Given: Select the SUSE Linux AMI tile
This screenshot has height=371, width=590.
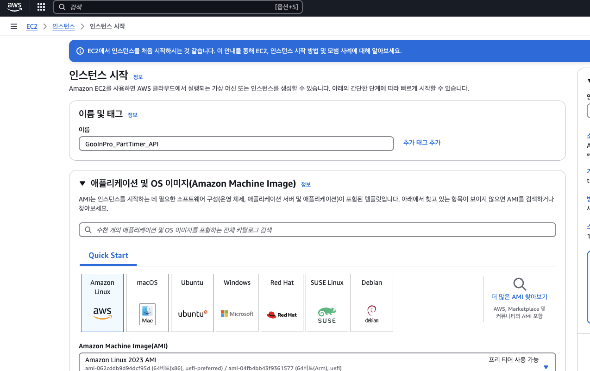Looking at the screenshot, I should click(327, 303).
